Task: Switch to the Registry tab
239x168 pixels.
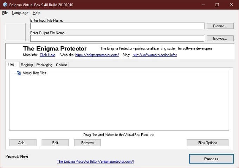Action: click(27, 65)
